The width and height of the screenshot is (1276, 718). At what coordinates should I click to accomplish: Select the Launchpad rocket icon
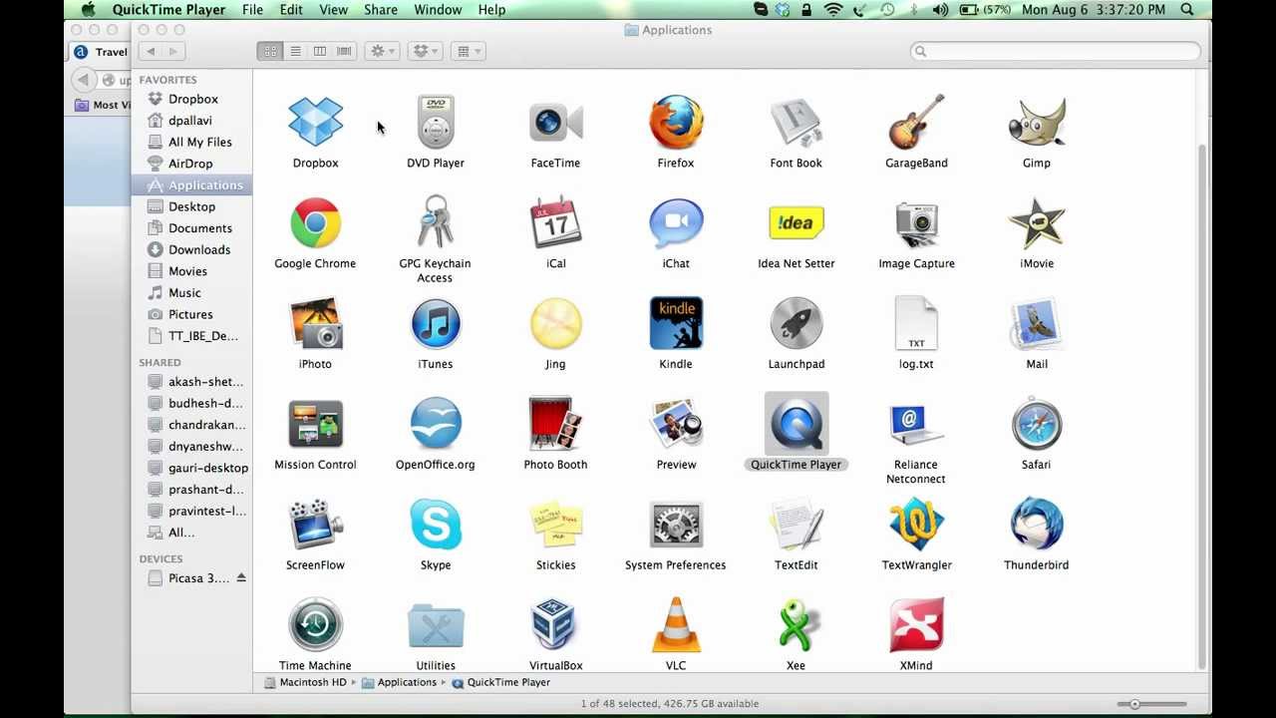tap(796, 323)
